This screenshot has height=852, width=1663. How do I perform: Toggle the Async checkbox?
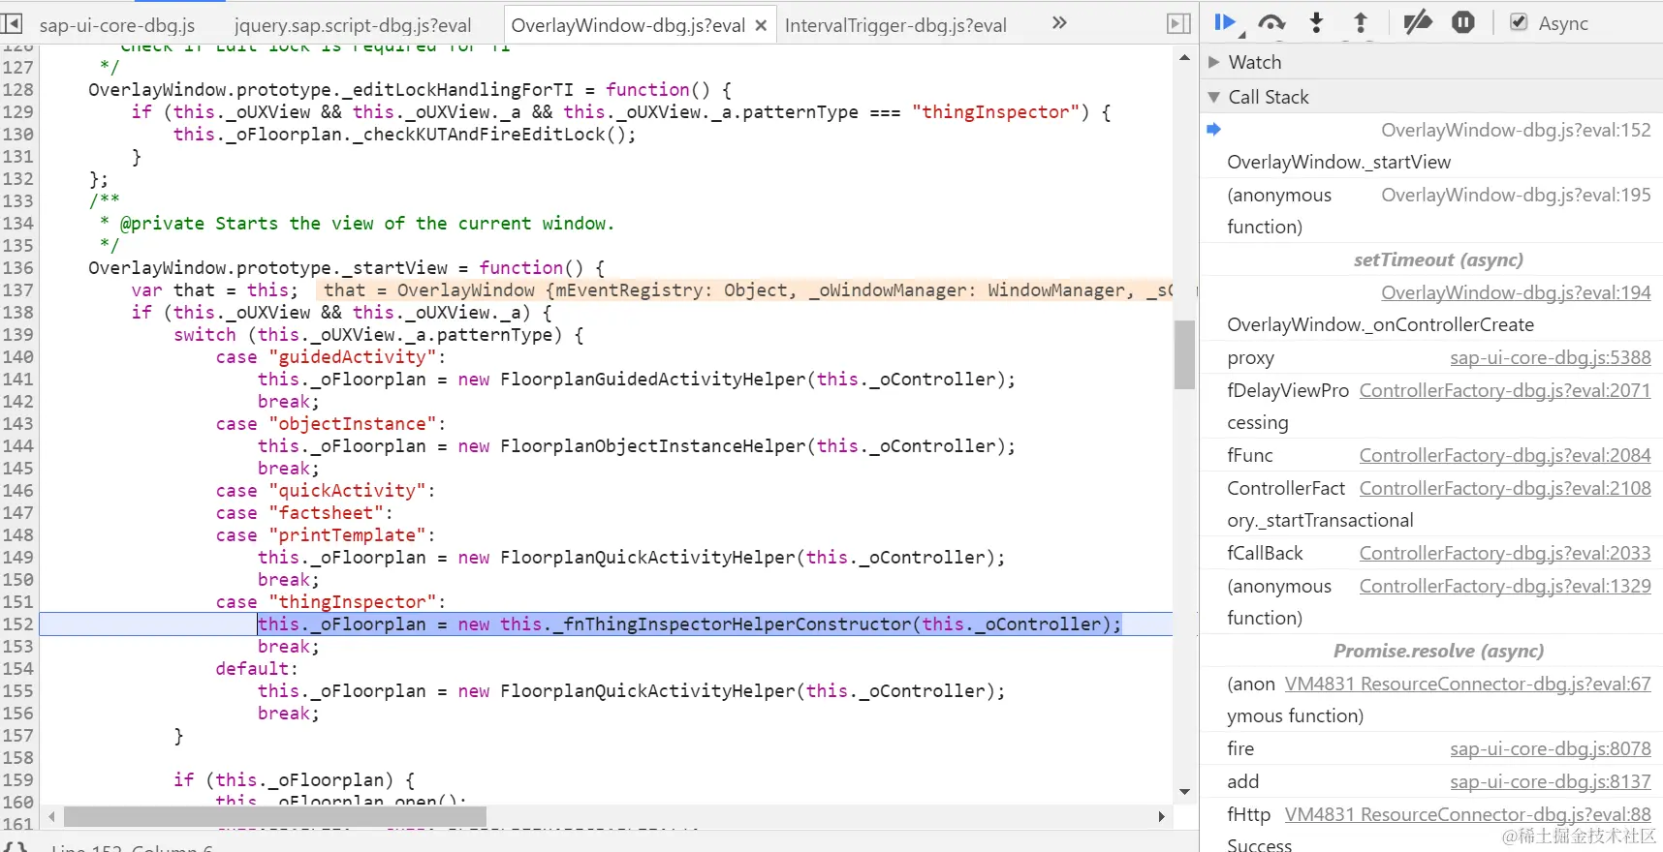click(x=1519, y=22)
